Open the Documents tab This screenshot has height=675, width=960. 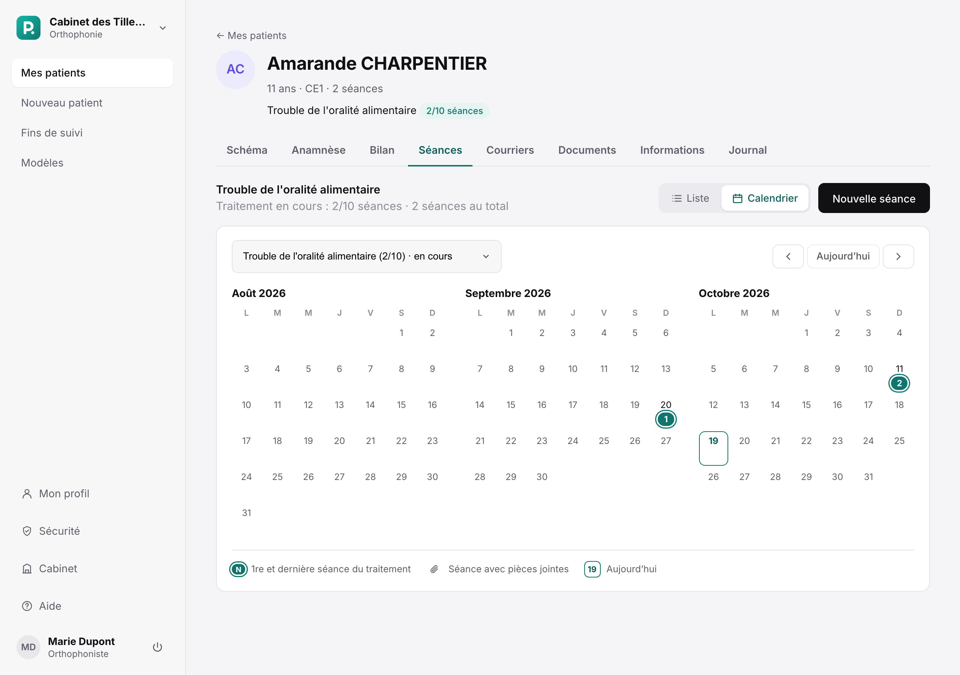tap(586, 150)
